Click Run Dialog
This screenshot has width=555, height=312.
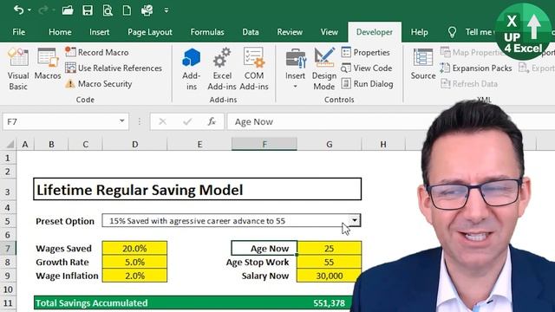coord(367,84)
